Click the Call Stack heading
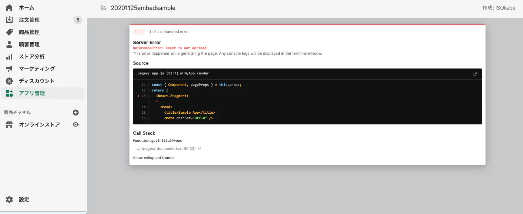523x214 pixels. point(144,133)
